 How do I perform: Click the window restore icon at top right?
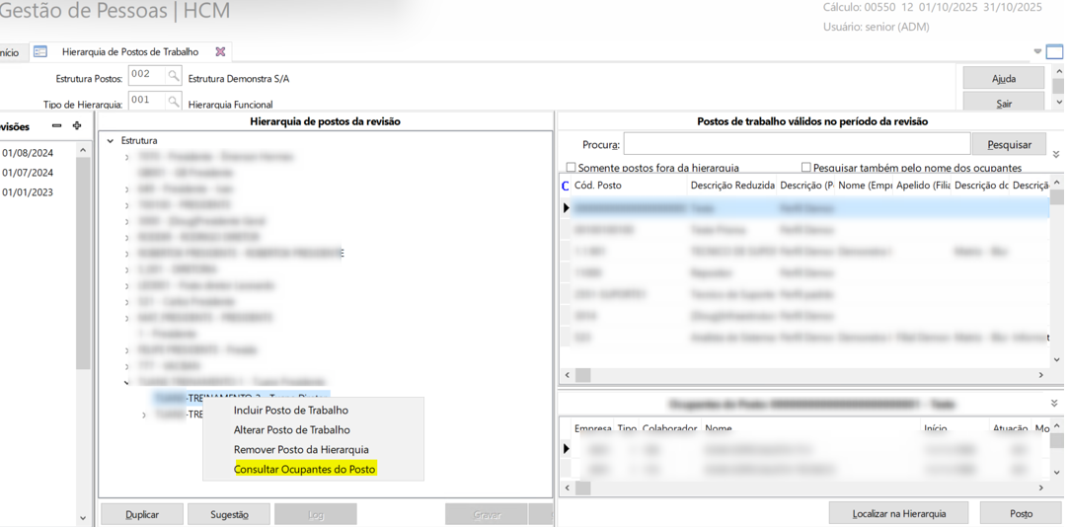1054,52
